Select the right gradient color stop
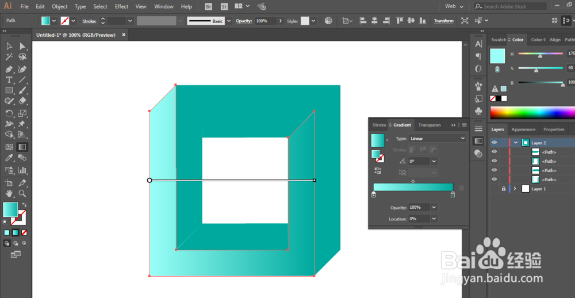This screenshot has width=575, height=298. coord(453,194)
